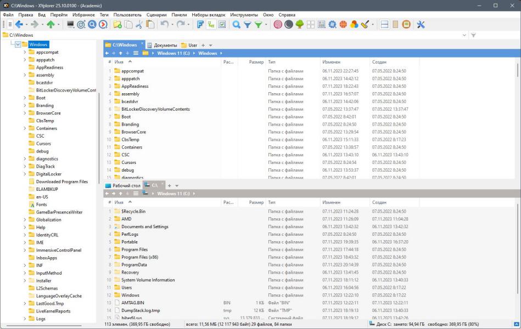Image resolution: width=521 pixels, height=329 pixels.
Task: Click the Undo arrow icon
Action: pos(165,24)
